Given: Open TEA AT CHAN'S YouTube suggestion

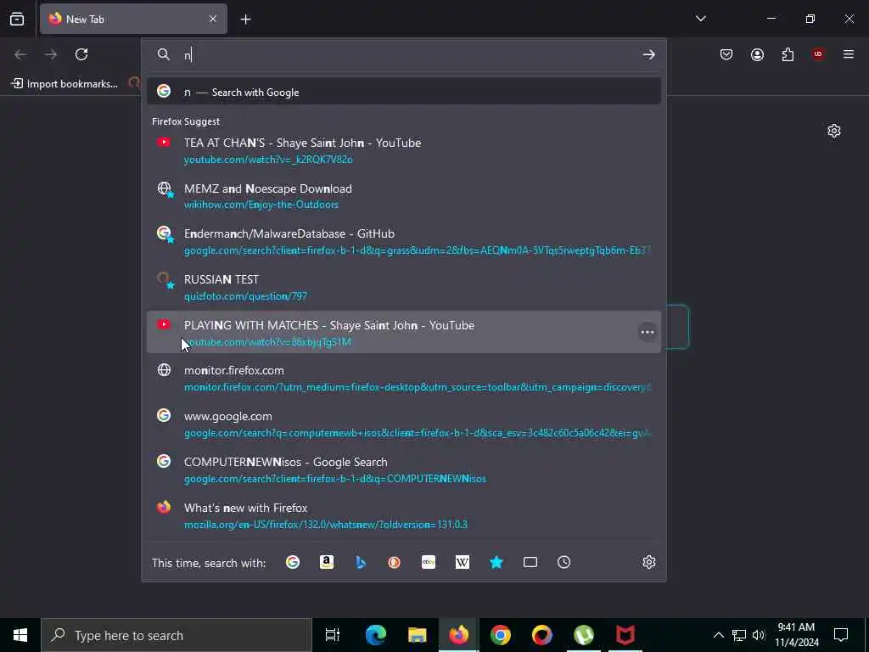Looking at the screenshot, I should (x=403, y=150).
